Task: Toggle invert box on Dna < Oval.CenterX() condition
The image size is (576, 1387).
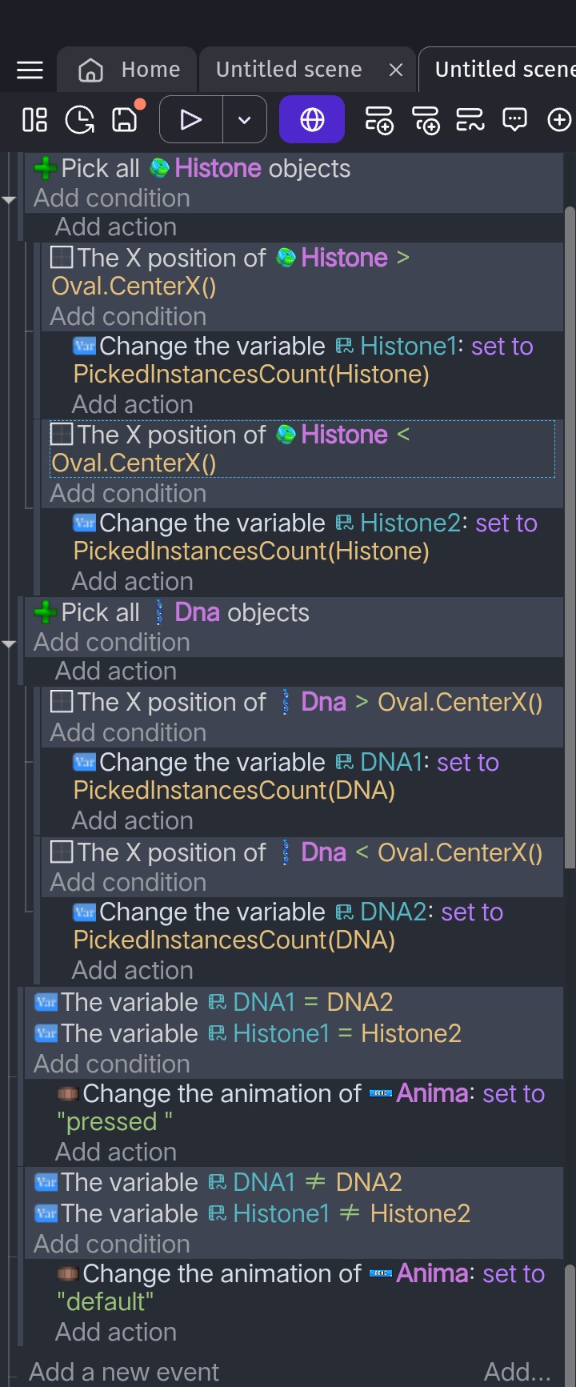Action: [61, 852]
